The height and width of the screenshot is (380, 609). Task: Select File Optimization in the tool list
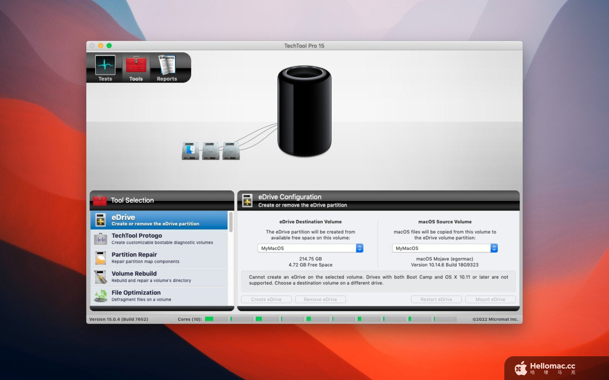tap(159, 296)
